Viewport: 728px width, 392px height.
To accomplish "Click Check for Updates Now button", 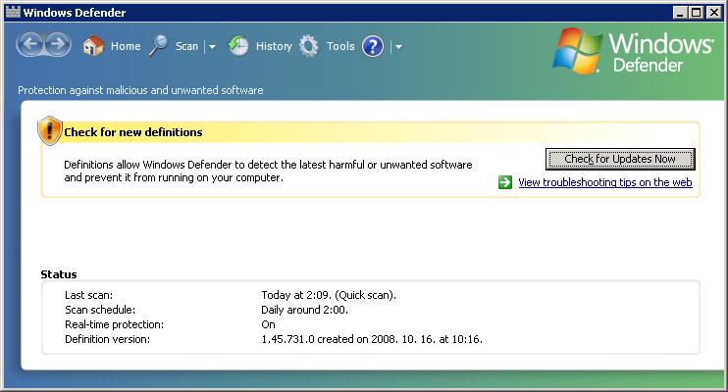I will click(x=620, y=159).
